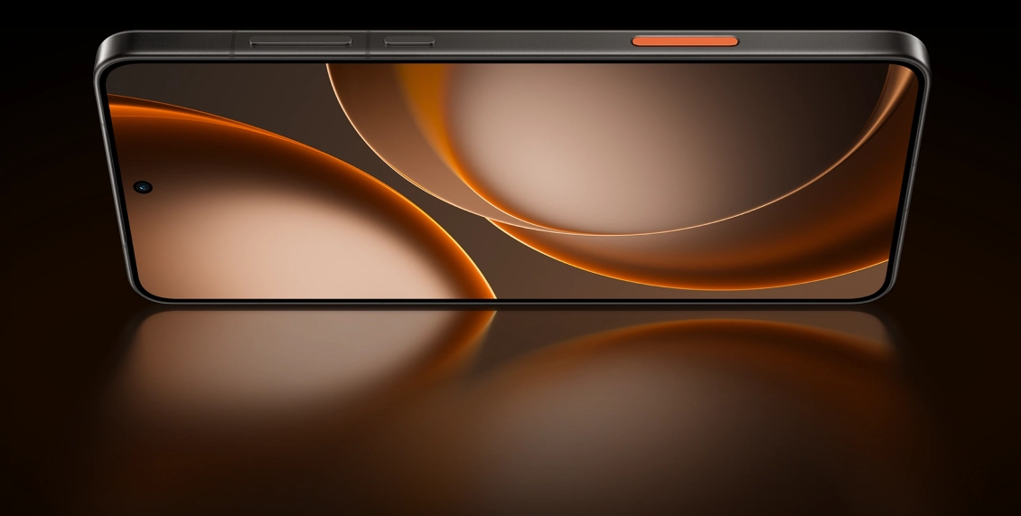Click the punch-hole front camera on the screen
The height and width of the screenshot is (516, 1021).
click(143, 188)
